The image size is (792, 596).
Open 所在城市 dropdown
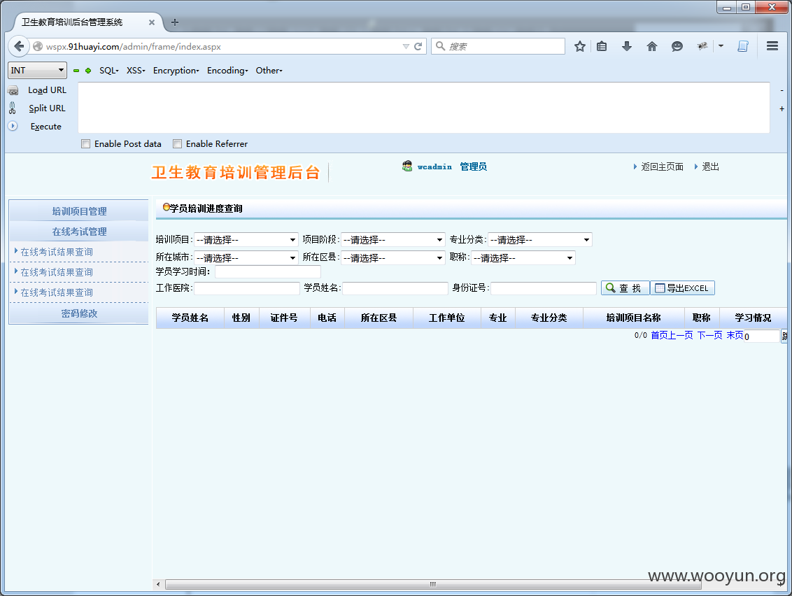[246, 258]
